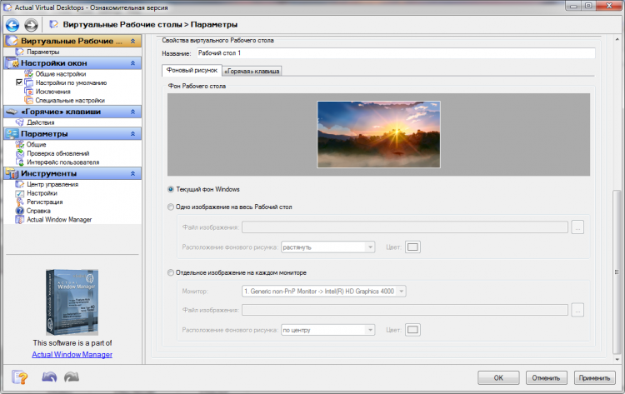
Task: Open Общие настройки in the sidebar
Action: tap(61, 73)
